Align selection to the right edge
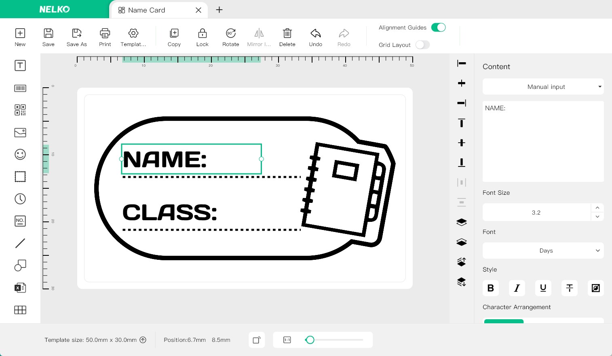The image size is (612, 356). click(x=462, y=103)
